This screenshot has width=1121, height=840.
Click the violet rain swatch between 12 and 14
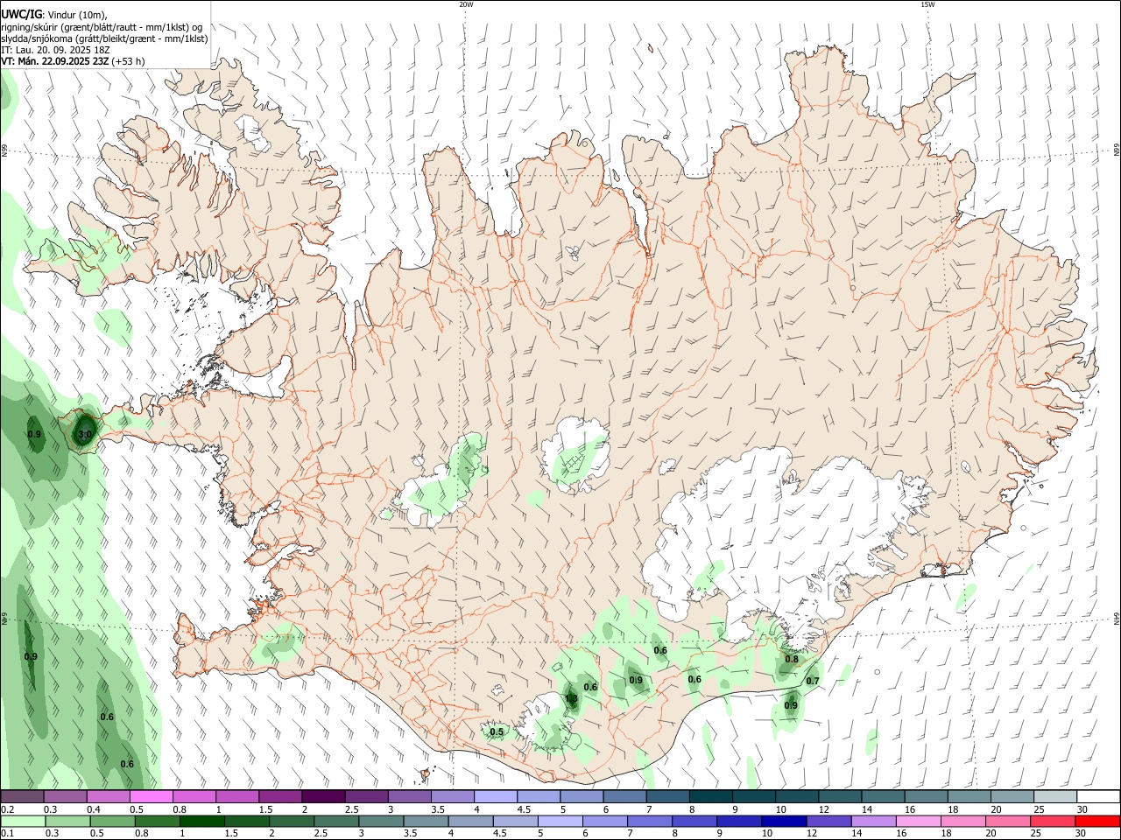pos(828,821)
